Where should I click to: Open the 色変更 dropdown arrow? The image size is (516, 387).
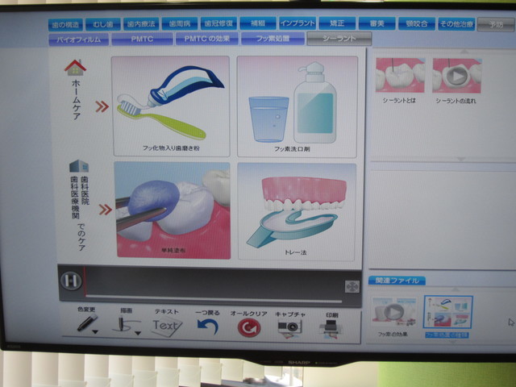pos(95,332)
